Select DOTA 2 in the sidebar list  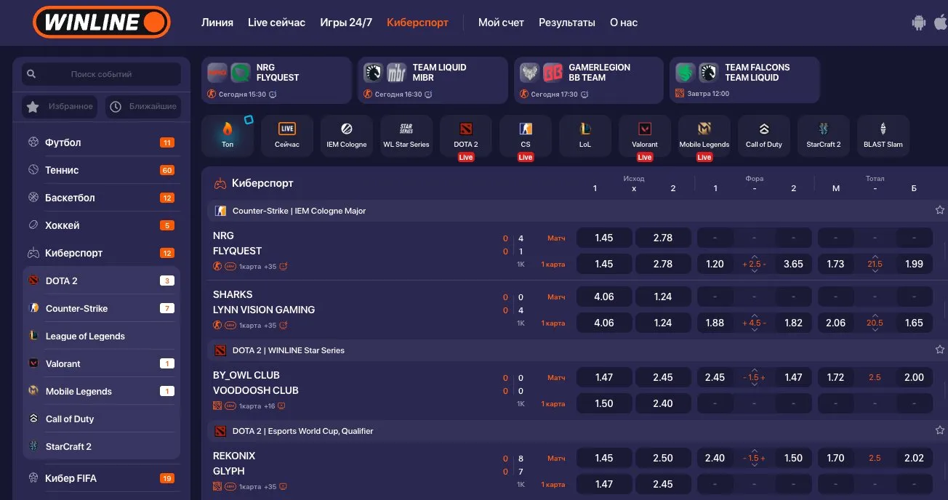coord(101,281)
